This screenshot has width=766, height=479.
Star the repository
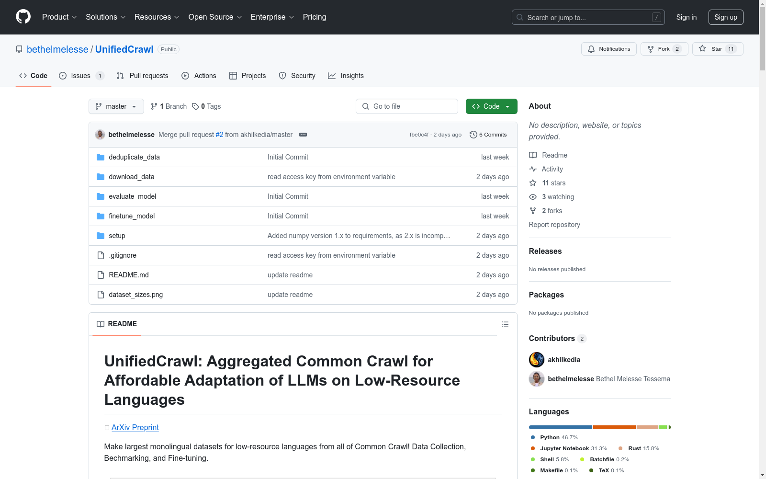pyautogui.click(x=718, y=49)
